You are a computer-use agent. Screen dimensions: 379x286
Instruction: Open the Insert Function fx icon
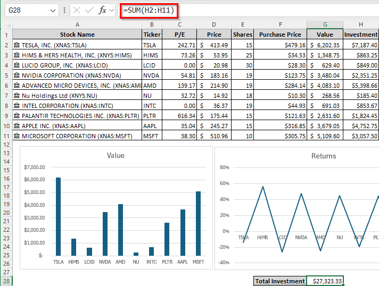coord(103,11)
